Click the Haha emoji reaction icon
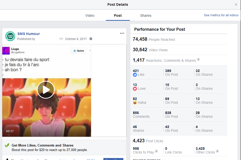Image resolution: width=241 pixels, height=160 pixels. pyautogui.click(x=135, y=103)
